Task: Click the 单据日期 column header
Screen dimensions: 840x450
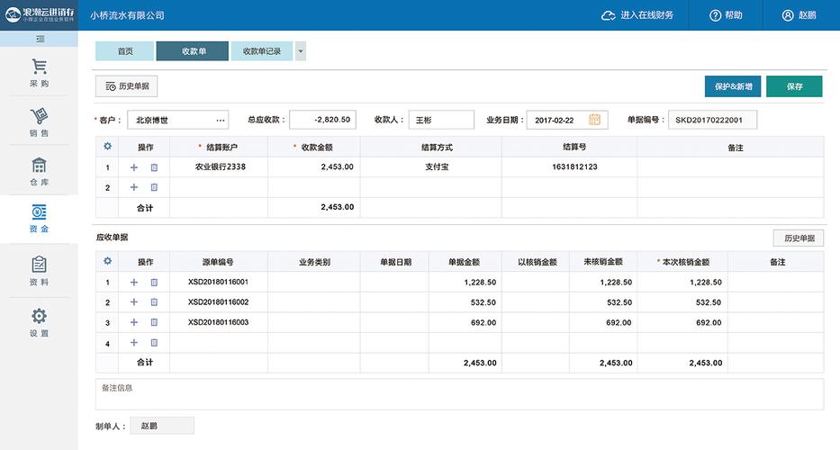Action: click(395, 262)
